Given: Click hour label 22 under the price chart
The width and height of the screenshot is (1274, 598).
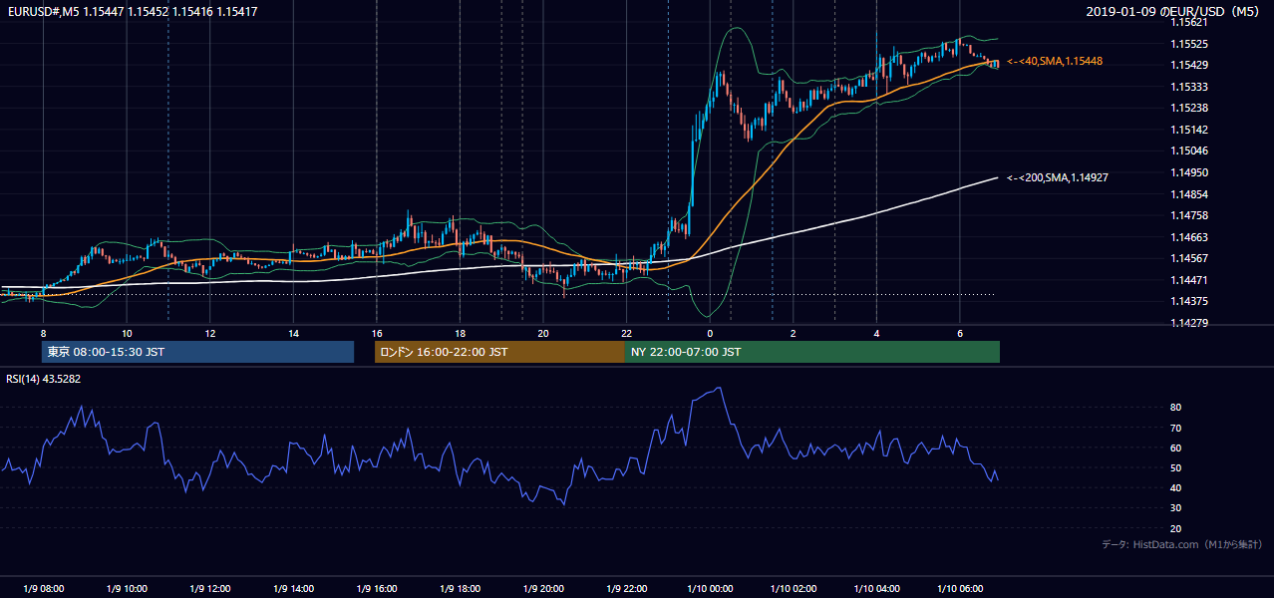Looking at the screenshot, I should 626,333.
